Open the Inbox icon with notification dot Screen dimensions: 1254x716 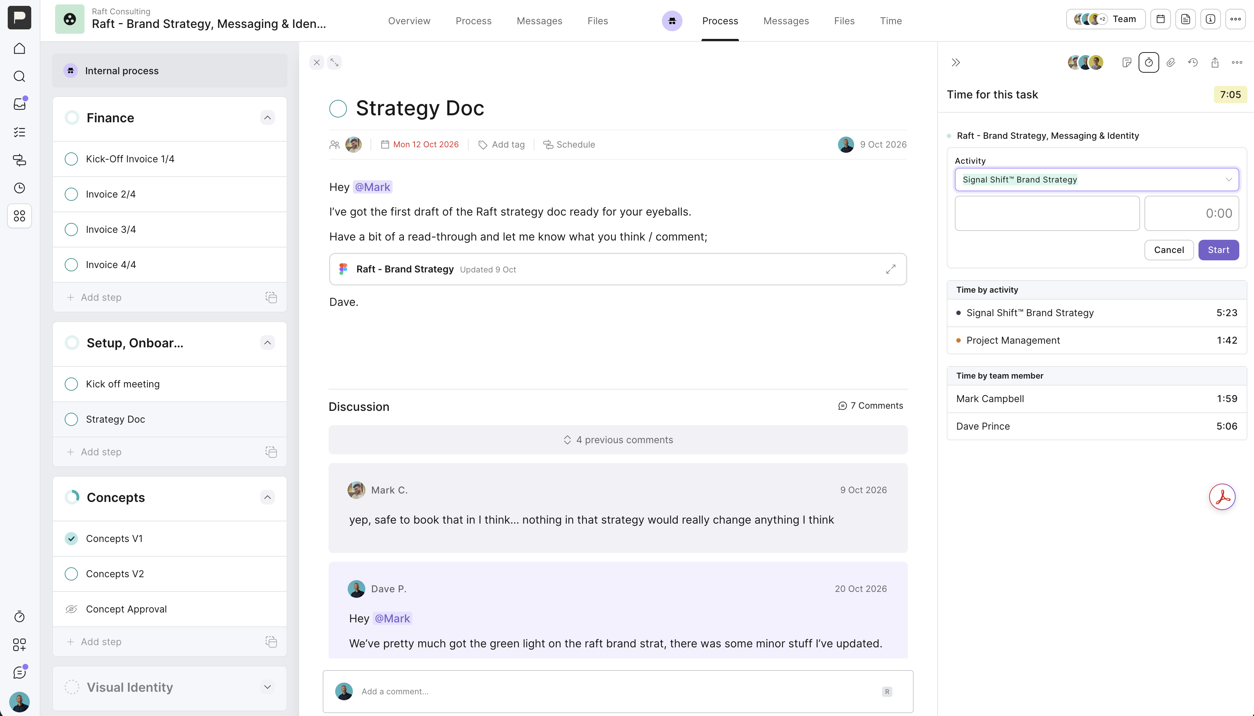point(19,104)
